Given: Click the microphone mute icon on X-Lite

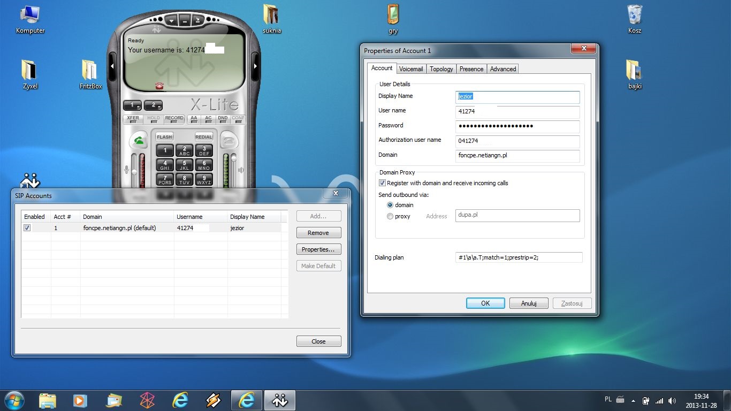Looking at the screenshot, I should 127,170.
